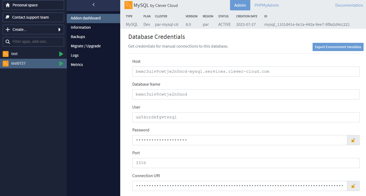
Task: Click cluster value par-mysql-c6
Action: [166, 24]
